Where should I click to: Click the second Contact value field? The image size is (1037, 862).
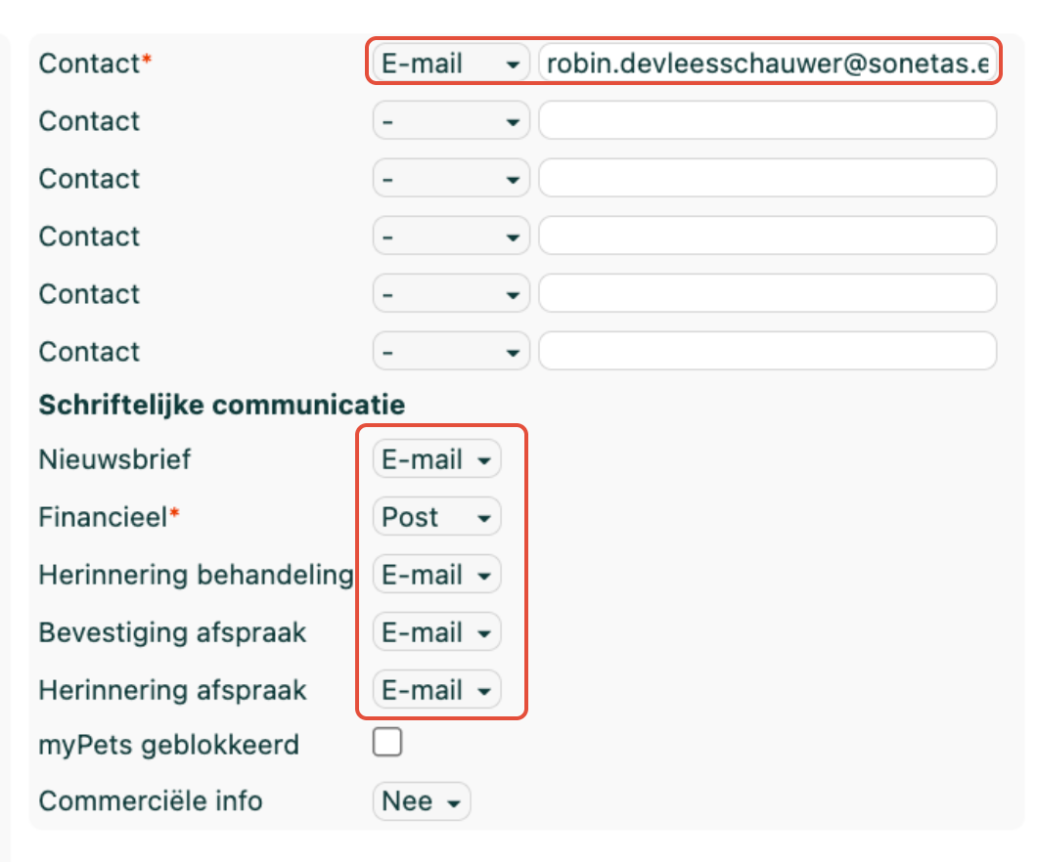pos(767,121)
